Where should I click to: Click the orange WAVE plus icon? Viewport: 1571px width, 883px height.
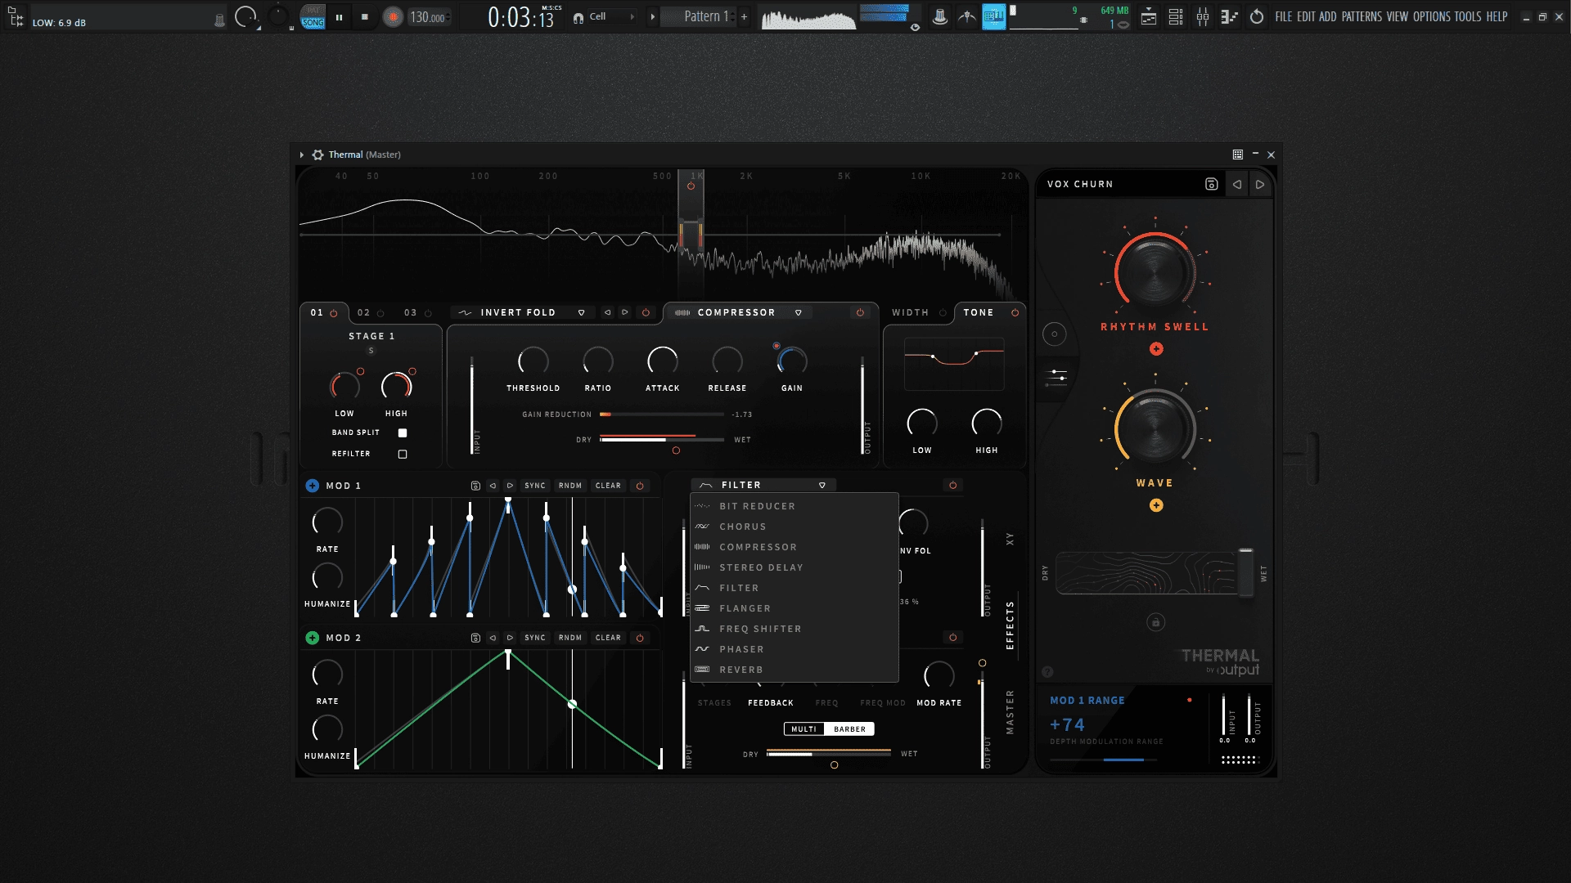click(x=1156, y=505)
